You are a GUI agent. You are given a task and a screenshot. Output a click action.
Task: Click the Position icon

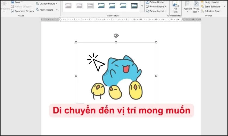click(188, 4)
